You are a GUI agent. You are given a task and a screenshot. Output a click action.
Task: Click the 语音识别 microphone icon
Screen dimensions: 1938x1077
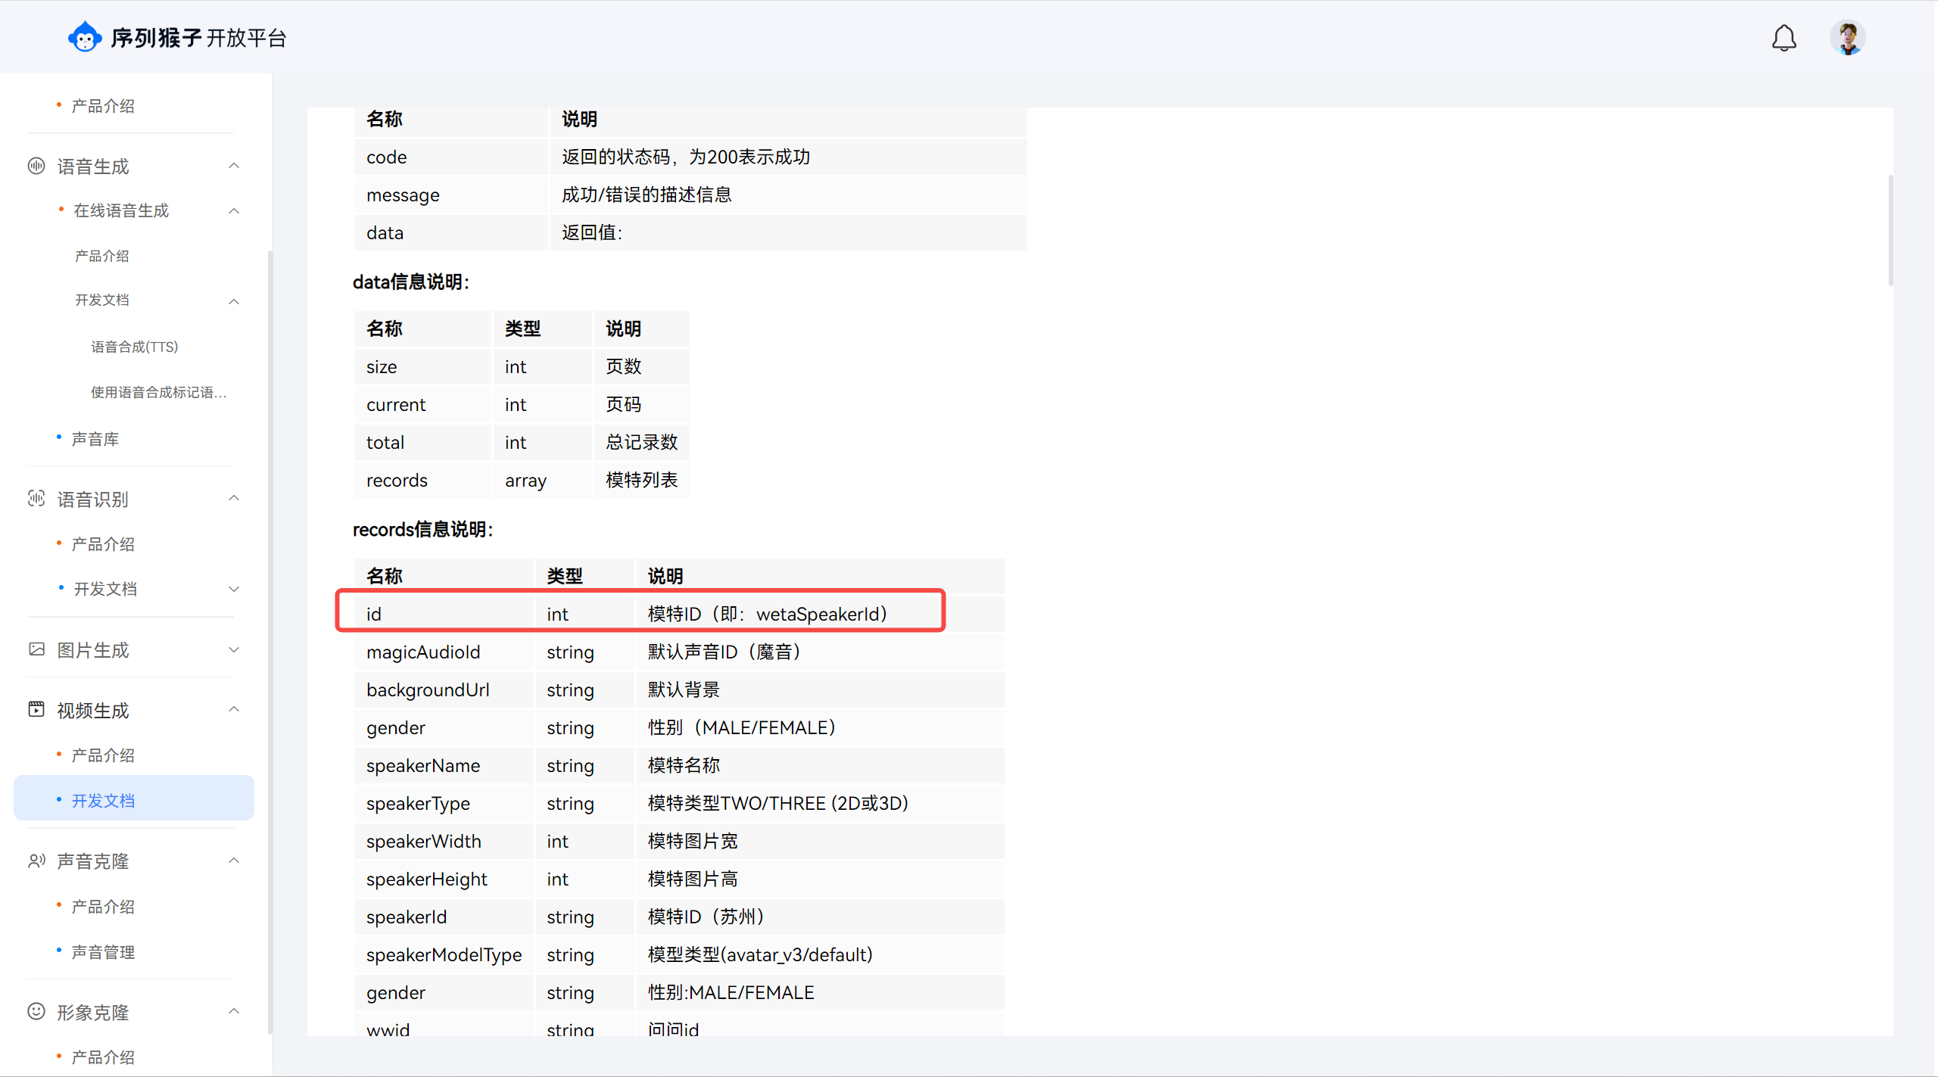(x=36, y=499)
